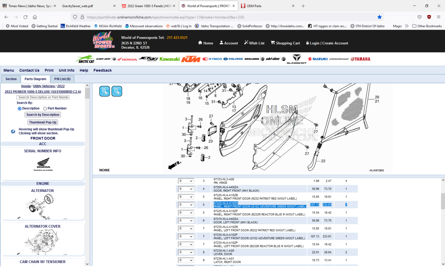This screenshot has width=445, height=267.
Task: Click the Search Description or Part Number field
Action: (43, 97)
